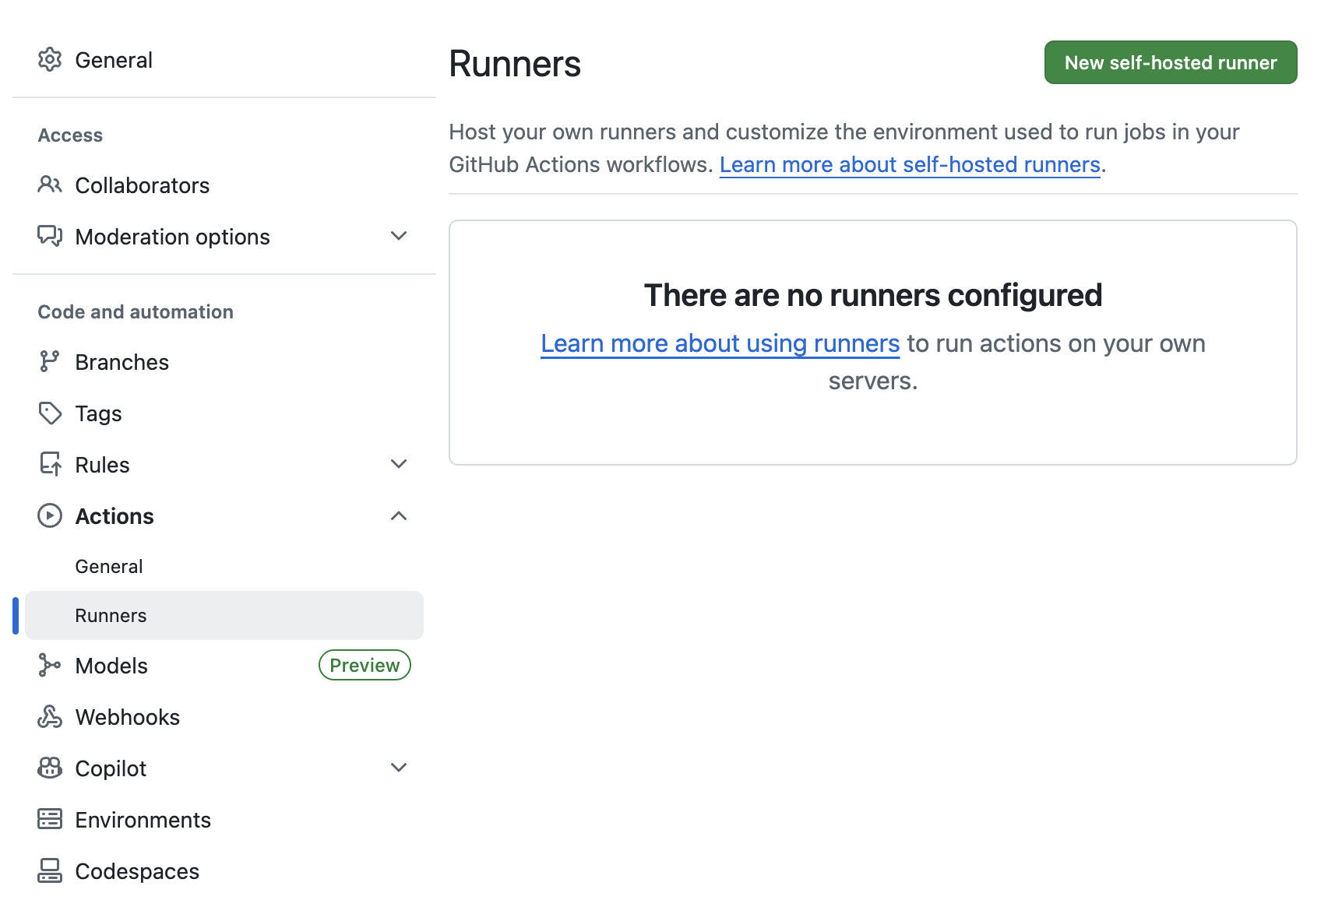The width and height of the screenshot is (1335, 900).
Task: Switch to the Runners settings page
Action: click(x=111, y=615)
